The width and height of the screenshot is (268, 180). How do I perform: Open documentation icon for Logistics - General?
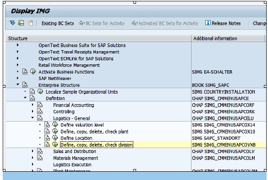click(40, 118)
